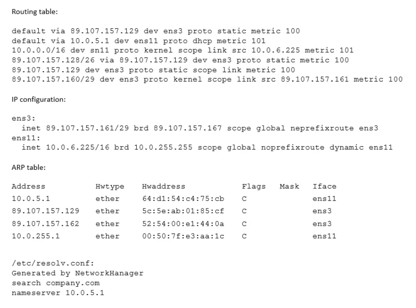Click the 'Hwaddress' column header
This screenshot has height=308, width=416.
coord(163,187)
